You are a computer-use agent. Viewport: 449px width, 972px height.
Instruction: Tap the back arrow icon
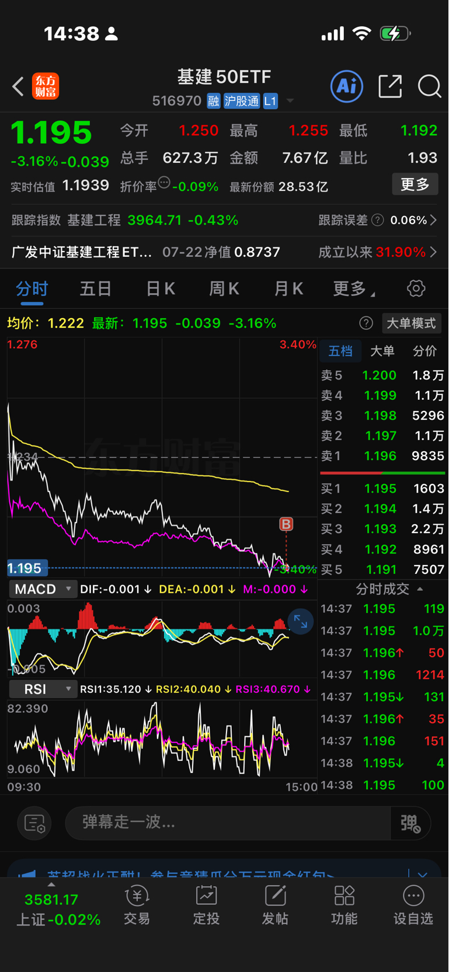point(18,86)
